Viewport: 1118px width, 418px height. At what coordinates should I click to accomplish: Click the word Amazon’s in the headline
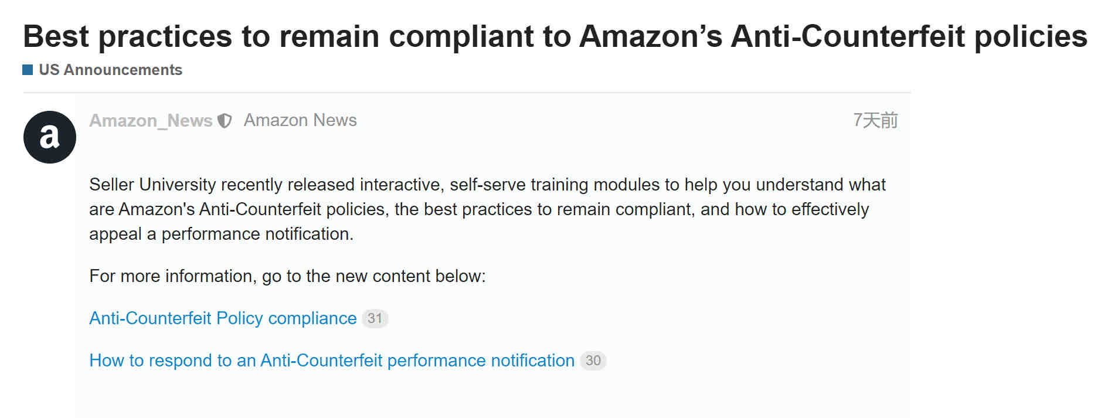coord(651,36)
